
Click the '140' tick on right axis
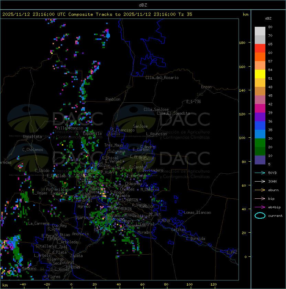click(242, 91)
